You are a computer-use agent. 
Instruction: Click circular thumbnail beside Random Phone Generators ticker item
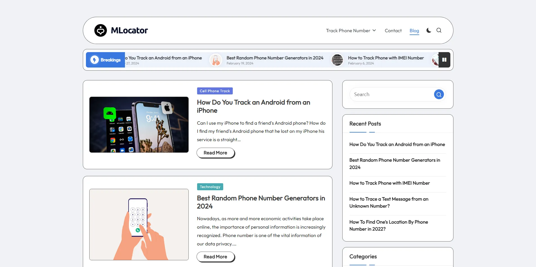click(216, 60)
